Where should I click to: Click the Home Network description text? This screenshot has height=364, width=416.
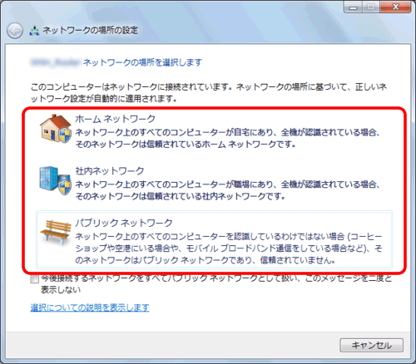(227, 138)
